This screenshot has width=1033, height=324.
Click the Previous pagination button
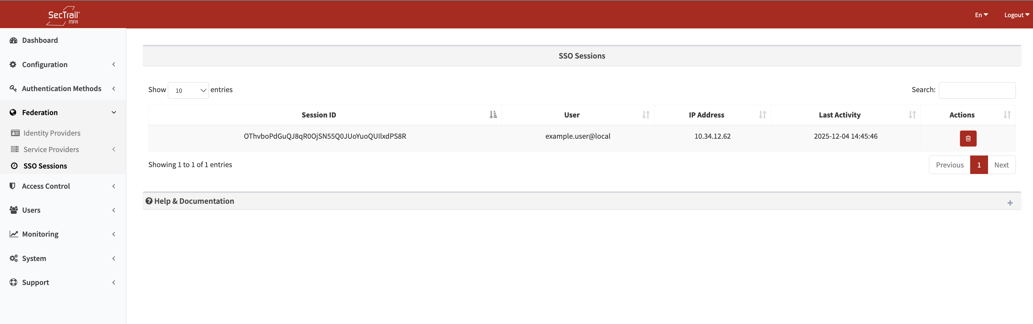(x=949, y=165)
